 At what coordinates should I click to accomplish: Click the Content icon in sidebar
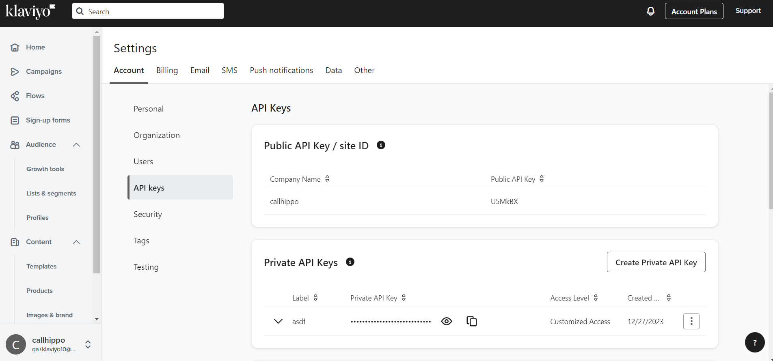pyautogui.click(x=15, y=242)
